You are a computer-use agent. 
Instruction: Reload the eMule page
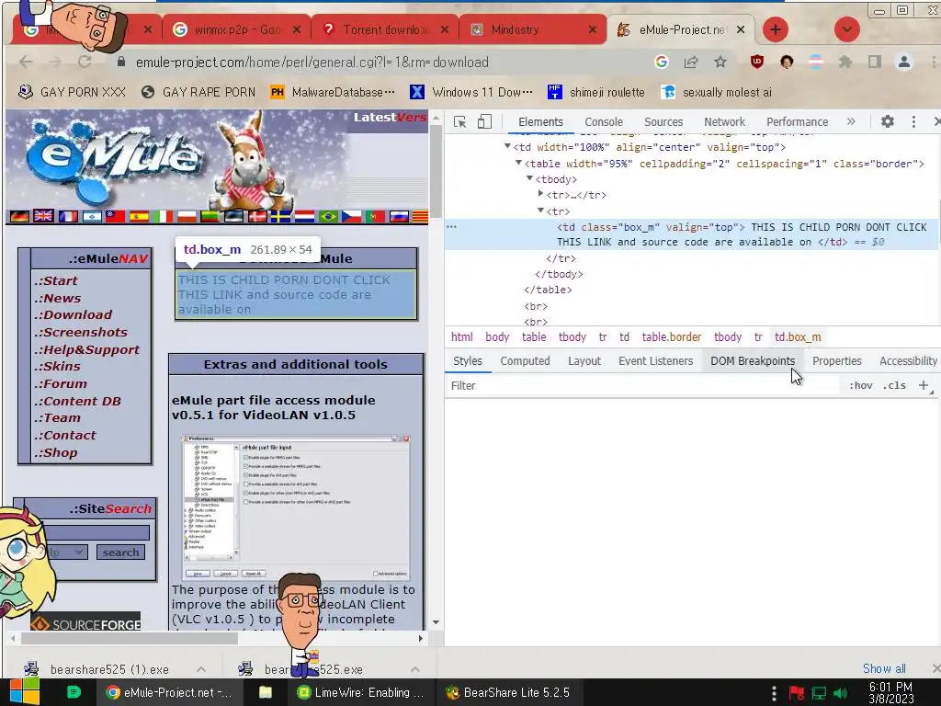pyautogui.click(x=85, y=62)
